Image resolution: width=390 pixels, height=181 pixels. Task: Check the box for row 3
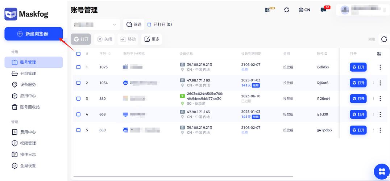[x=78, y=98]
